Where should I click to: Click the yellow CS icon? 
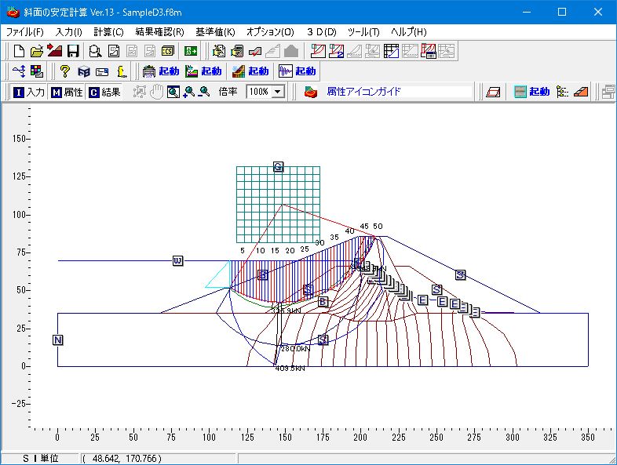coord(168,51)
